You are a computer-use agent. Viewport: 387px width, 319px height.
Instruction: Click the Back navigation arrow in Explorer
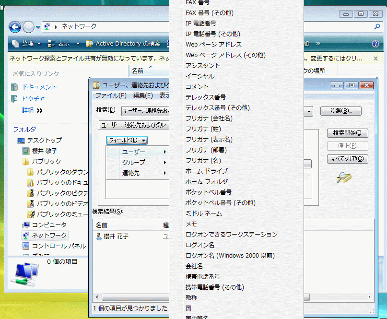pyautogui.click(x=15, y=27)
